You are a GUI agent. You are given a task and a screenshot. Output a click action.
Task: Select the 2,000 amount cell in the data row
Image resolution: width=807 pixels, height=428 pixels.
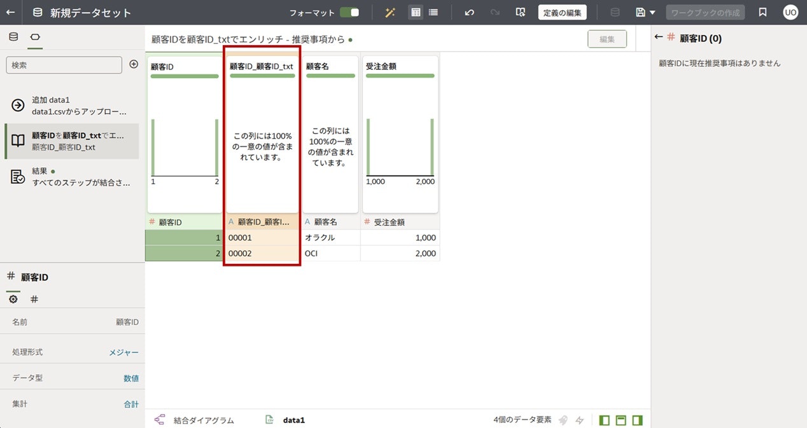pos(400,253)
